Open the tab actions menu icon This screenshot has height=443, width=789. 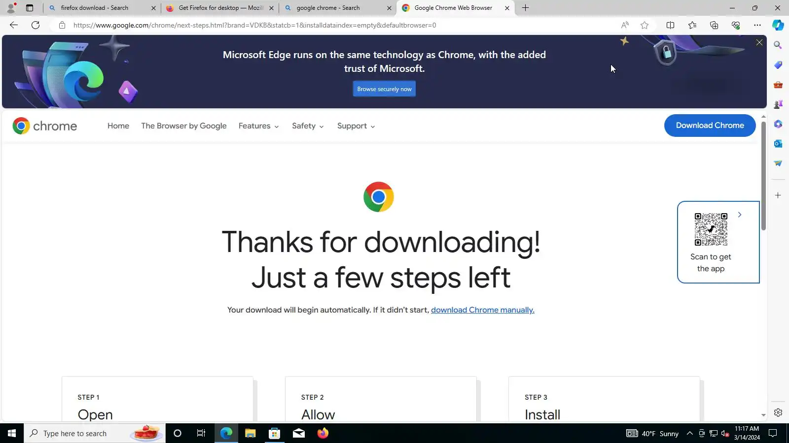(30, 8)
